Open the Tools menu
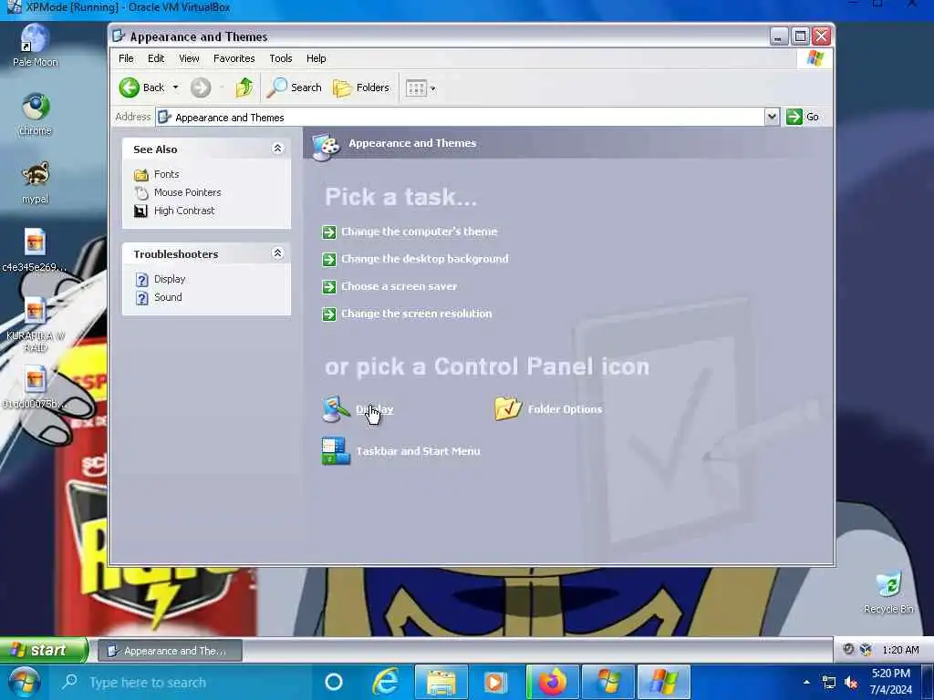 pyautogui.click(x=281, y=58)
